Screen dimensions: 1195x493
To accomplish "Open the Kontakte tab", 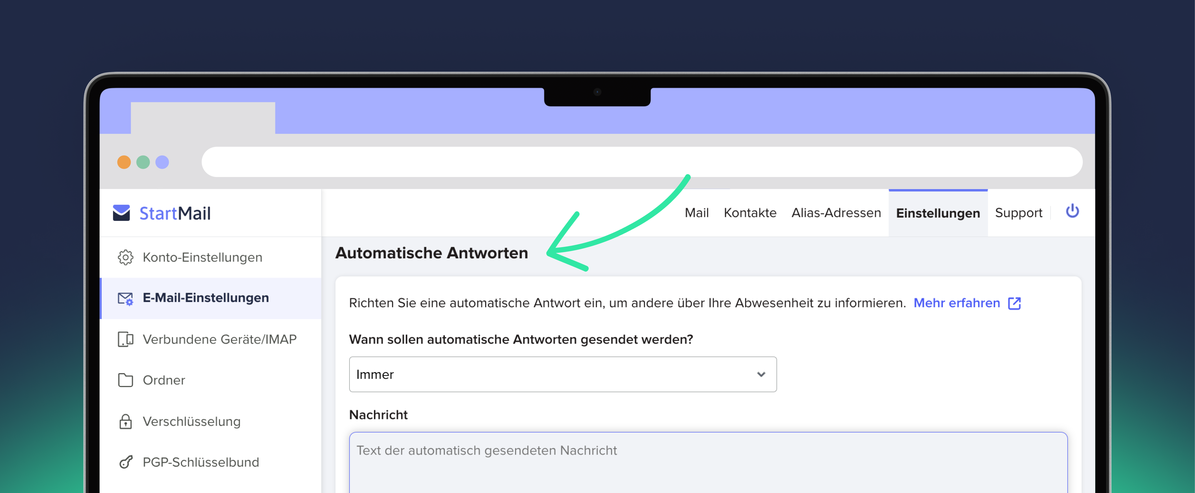I will (x=750, y=213).
